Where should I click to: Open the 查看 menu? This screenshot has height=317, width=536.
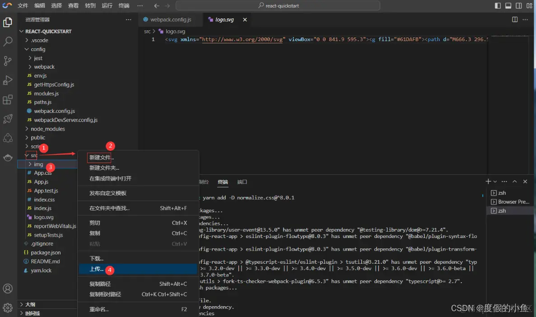(73, 5)
